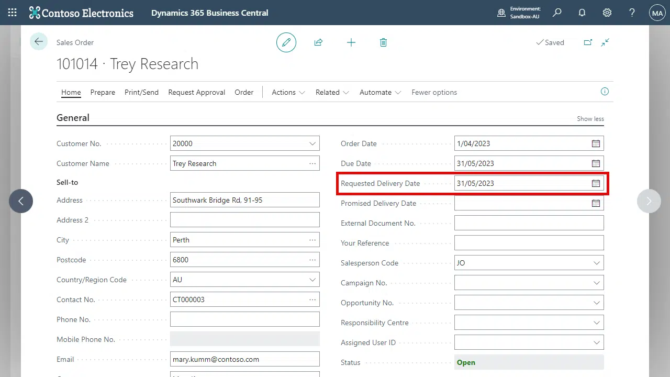Expand the Country/Region Code dropdown
This screenshot has height=377, width=670.
click(312, 280)
